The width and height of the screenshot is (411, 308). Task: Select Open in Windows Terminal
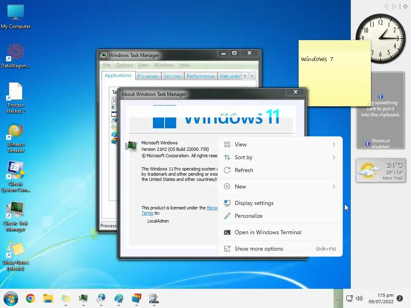point(280,232)
